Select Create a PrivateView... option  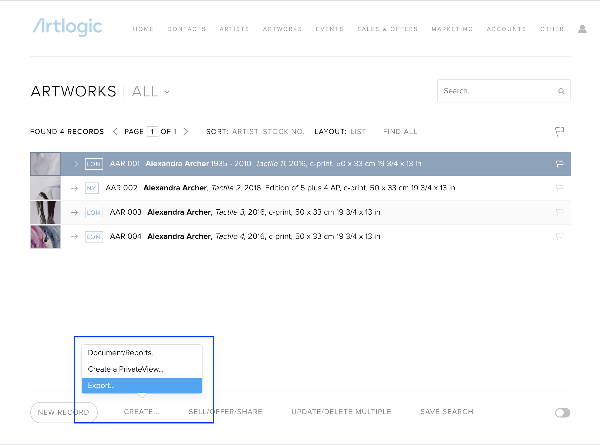coord(142,369)
